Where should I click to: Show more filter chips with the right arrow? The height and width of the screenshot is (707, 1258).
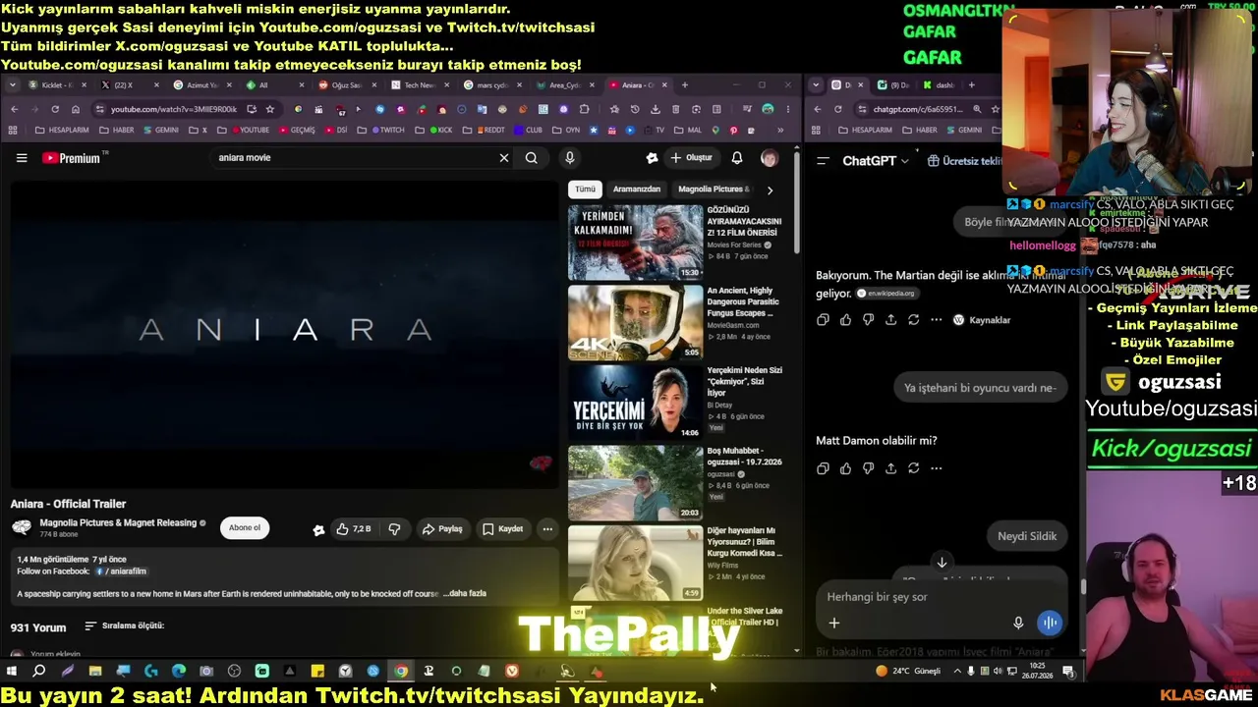[770, 190]
